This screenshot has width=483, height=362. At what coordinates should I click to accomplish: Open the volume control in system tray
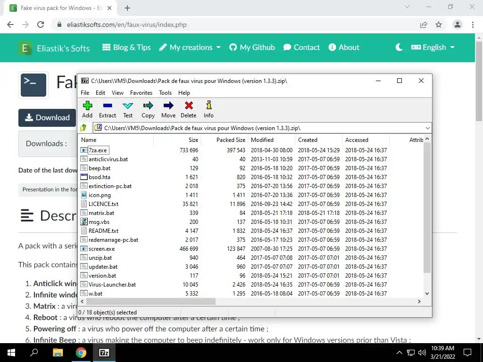[x=422, y=353]
